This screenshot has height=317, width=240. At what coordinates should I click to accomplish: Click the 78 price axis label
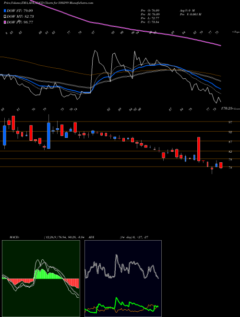point(230,159)
